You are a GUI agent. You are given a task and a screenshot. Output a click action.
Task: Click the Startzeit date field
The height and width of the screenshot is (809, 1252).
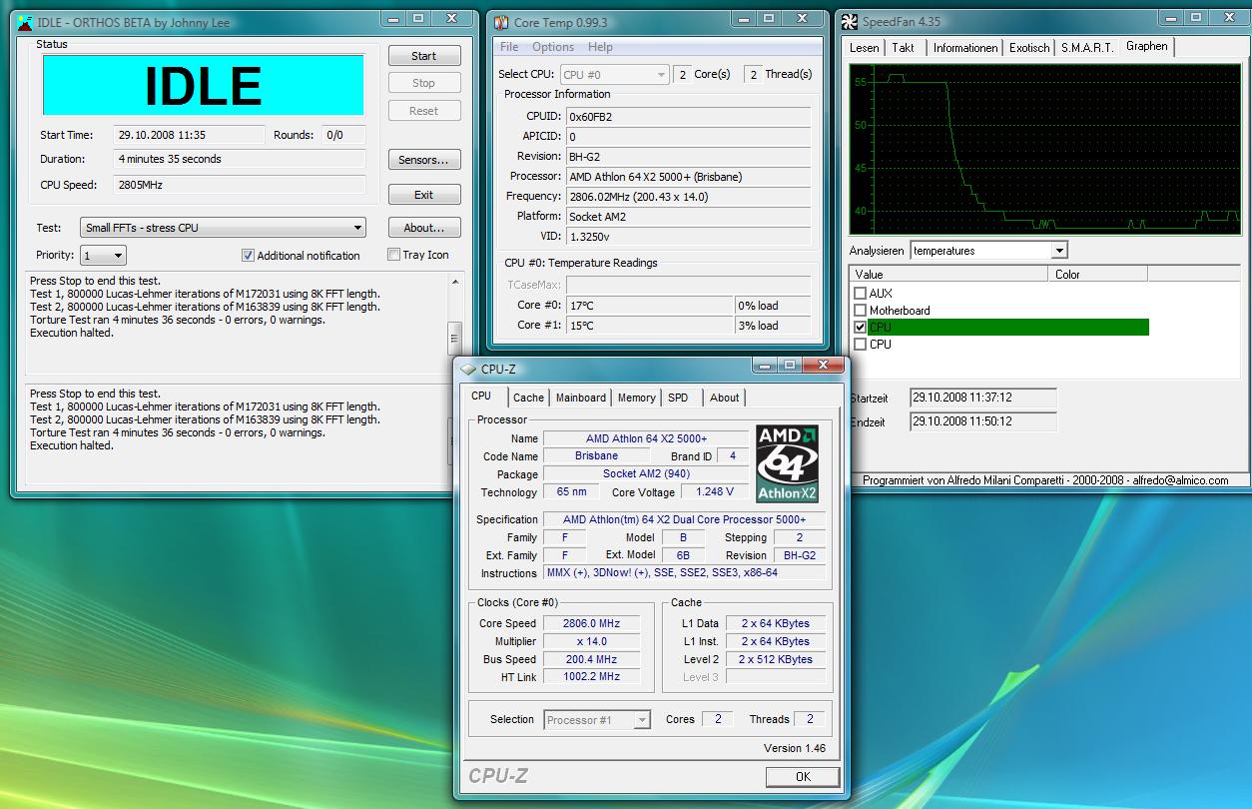982,398
